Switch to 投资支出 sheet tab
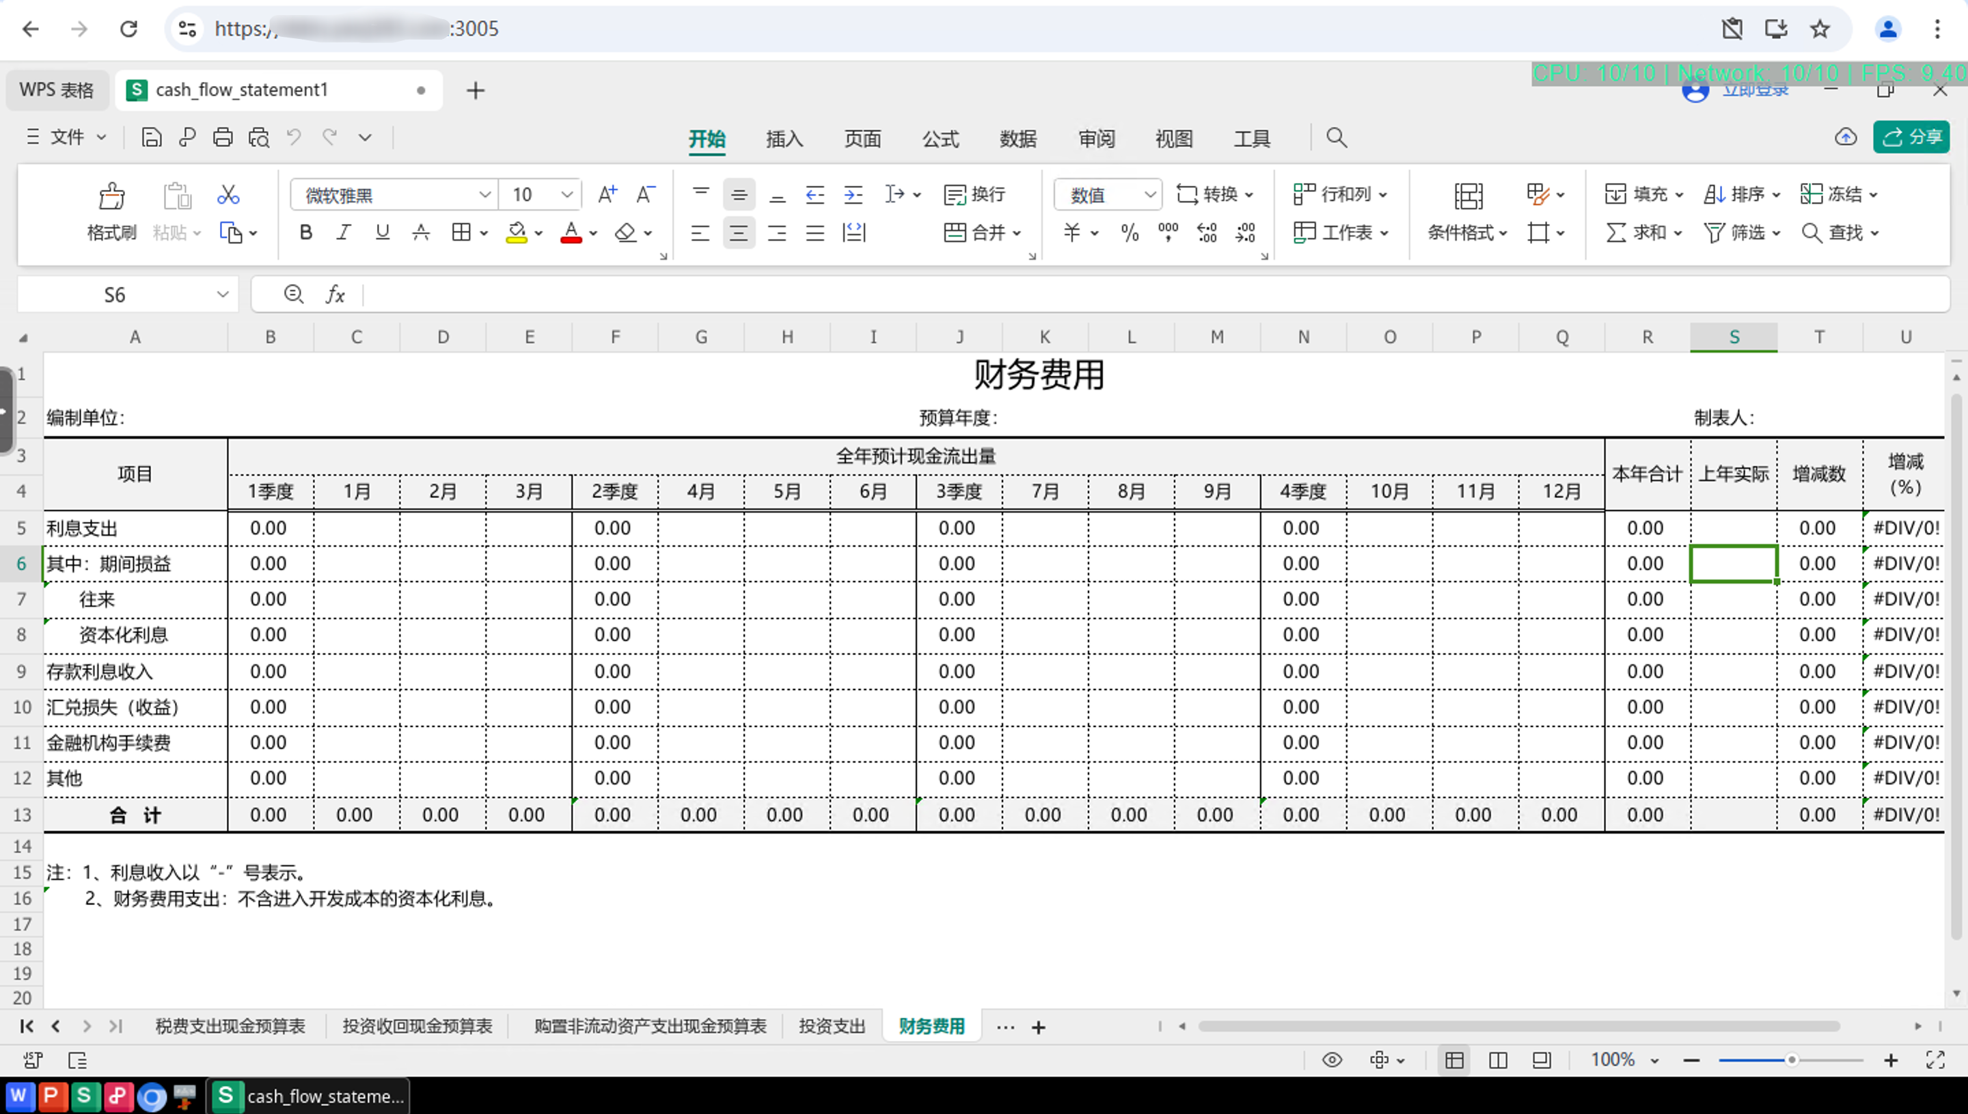The width and height of the screenshot is (1968, 1114). click(832, 1026)
